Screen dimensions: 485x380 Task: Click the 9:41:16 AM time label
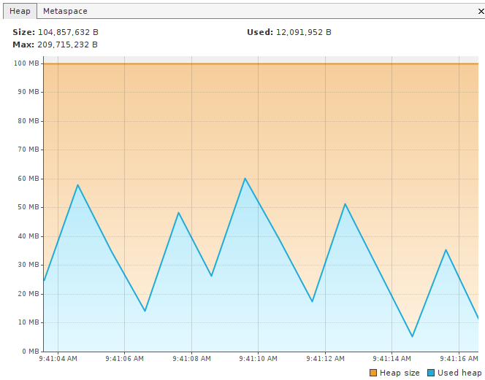(x=459, y=359)
